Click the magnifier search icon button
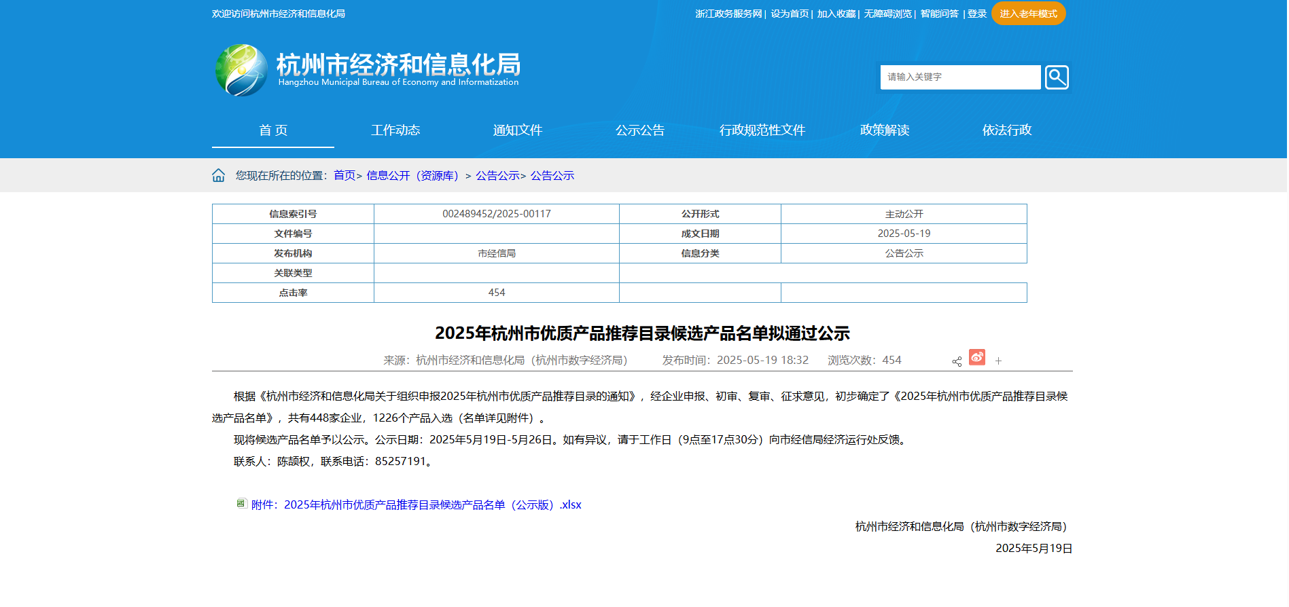Viewport: 1289px width, 607px height. tap(1056, 77)
